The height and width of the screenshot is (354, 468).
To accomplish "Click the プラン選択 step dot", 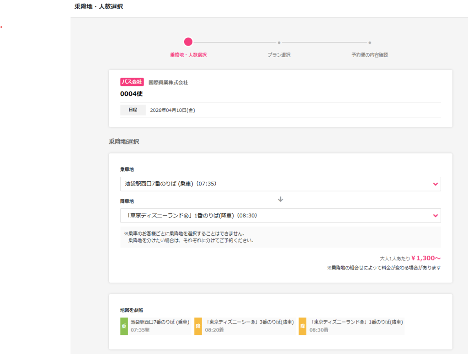I will pyautogui.click(x=279, y=42).
